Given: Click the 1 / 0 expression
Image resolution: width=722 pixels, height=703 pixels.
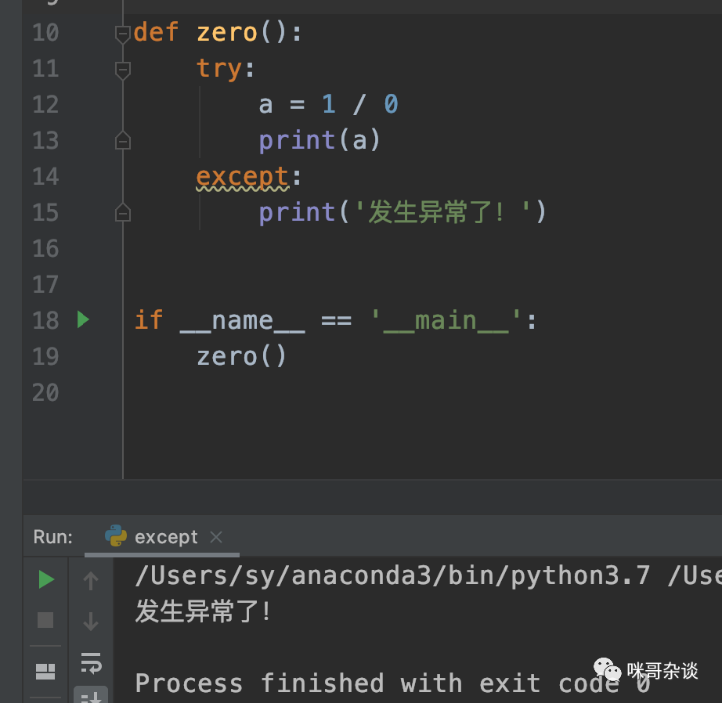Looking at the screenshot, I should 359,104.
